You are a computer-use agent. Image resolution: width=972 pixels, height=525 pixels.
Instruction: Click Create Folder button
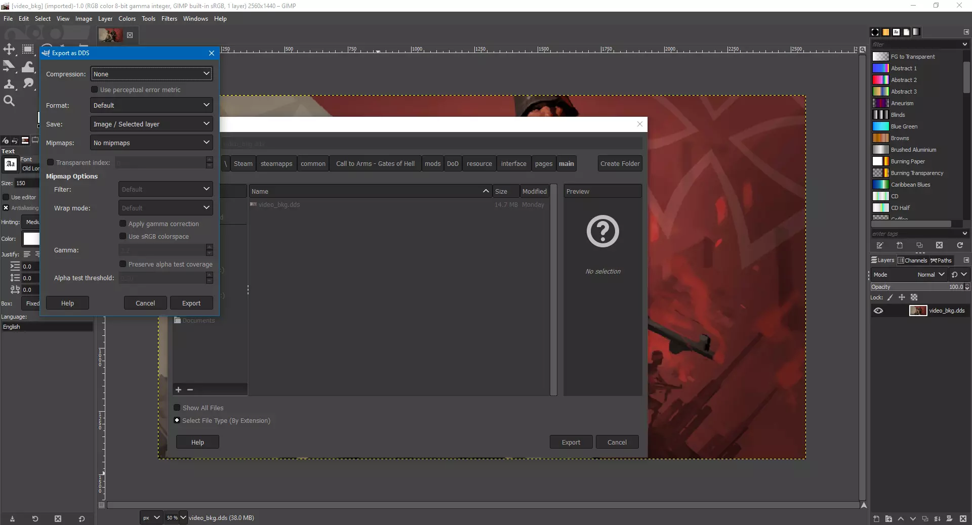[x=620, y=163]
